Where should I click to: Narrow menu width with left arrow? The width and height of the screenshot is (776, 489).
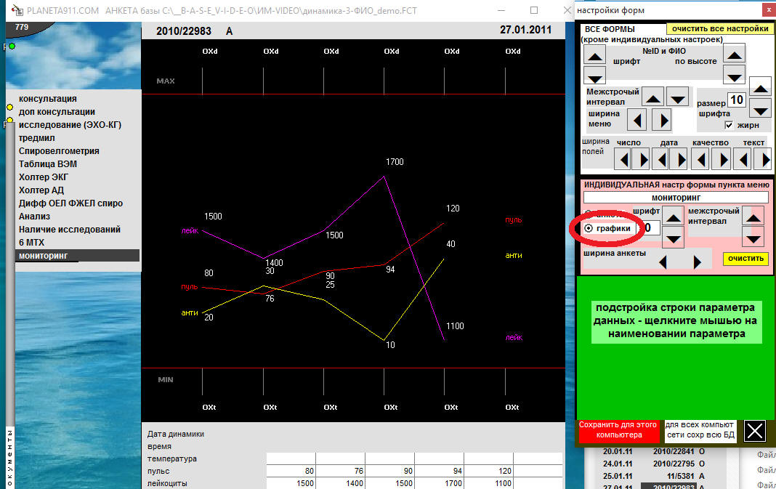(637, 119)
